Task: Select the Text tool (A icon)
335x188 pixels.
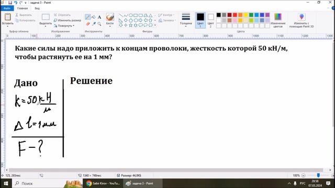Action: [99, 17]
